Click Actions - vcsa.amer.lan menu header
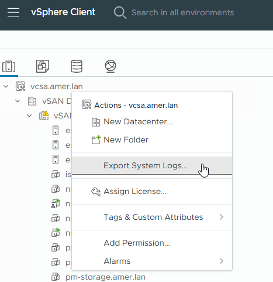273x282 pixels. coord(136,106)
